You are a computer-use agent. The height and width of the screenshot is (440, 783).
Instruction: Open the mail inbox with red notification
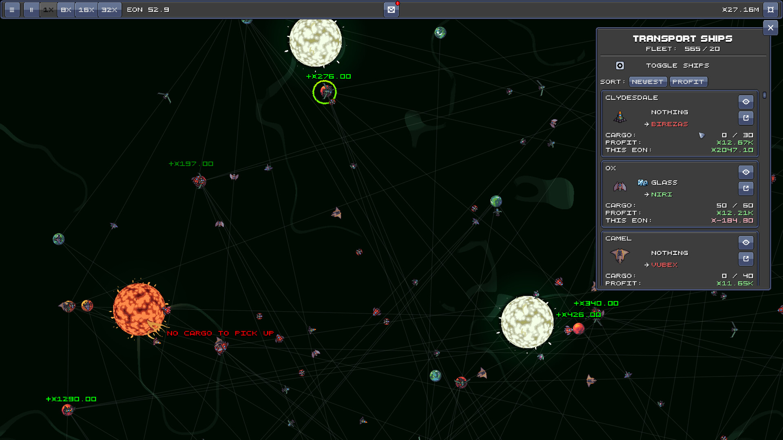pos(391,9)
